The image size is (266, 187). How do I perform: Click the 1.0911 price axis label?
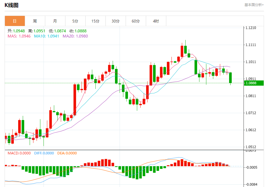point(251,79)
